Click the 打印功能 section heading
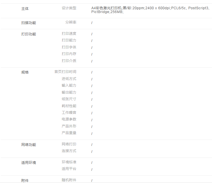 (x=29, y=34)
